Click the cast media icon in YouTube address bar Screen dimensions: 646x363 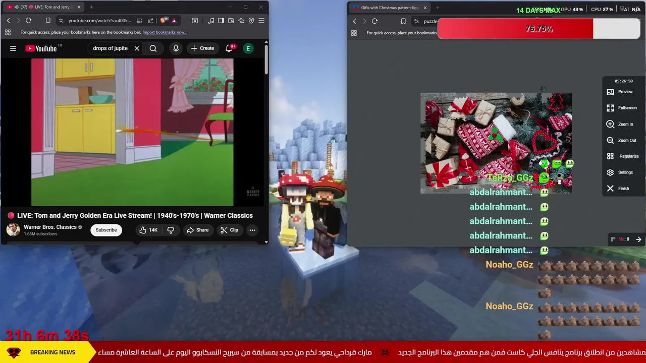pos(139,21)
